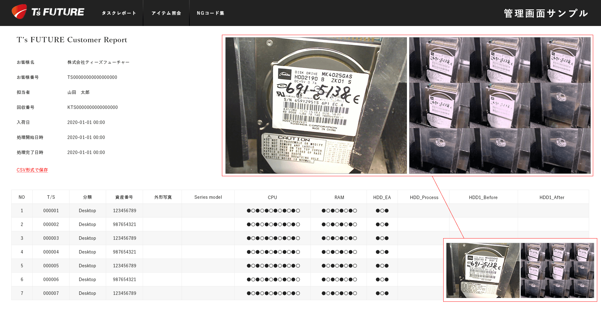Viewport: 601px width, 313px height.
Task: Open the タスクレポート menu item
Action: (119, 13)
